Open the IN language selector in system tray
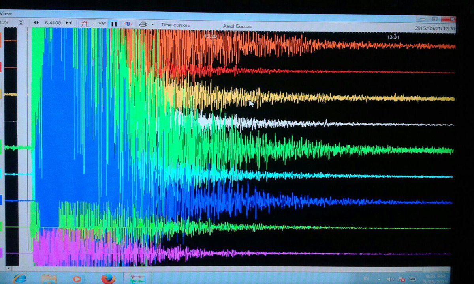 coord(367,278)
